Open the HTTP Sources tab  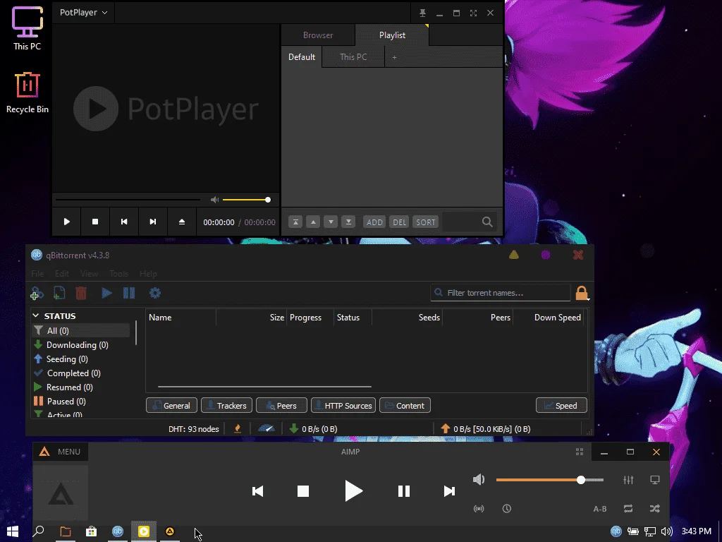[x=343, y=406]
